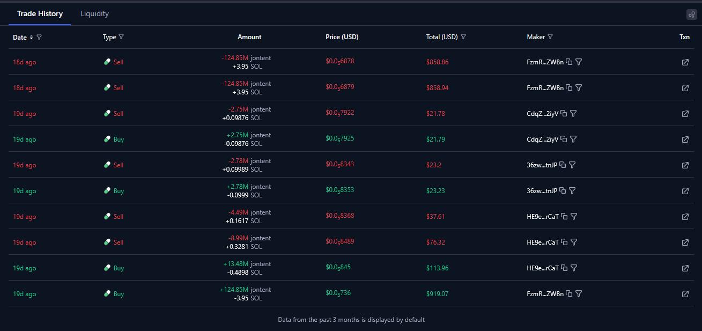Open transaction link for $23.23 buy trade
Viewport: 702px width, 331px height.
coord(685,191)
